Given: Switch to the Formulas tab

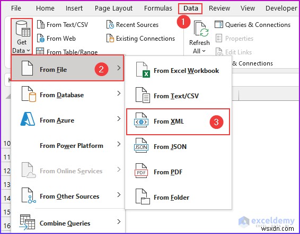Looking at the screenshot, I should click(158, 8).
